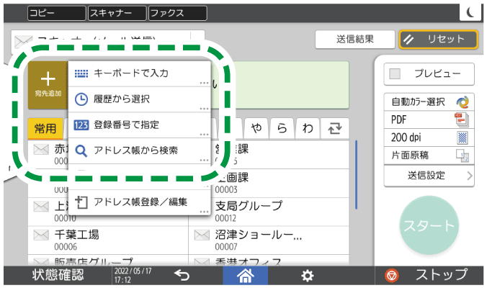Choose 履歴から選択 from the menu
Screen dimensions: 487x288
140,99
